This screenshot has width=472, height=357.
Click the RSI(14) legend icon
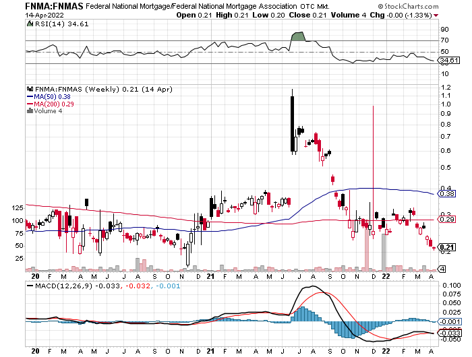click(x=30, y=24)
